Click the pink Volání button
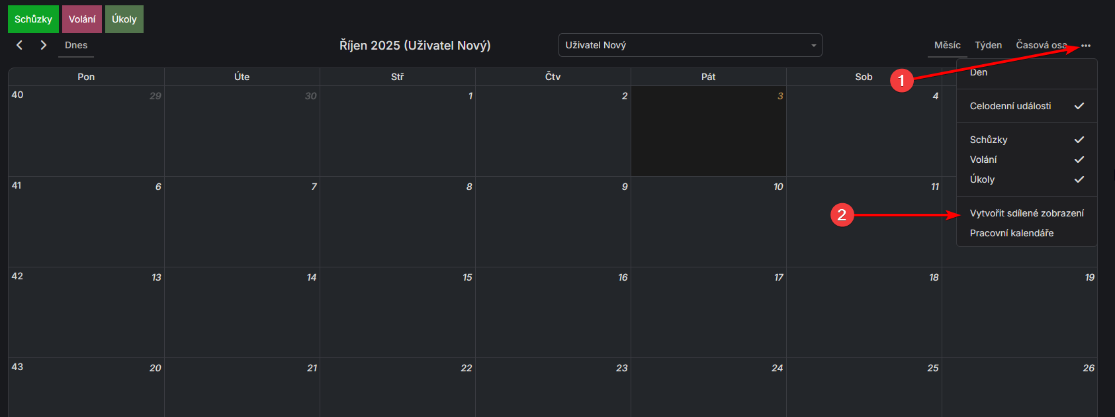Image resolution: width=1115 pixels, height=417 pixels. tap(82, 19)
